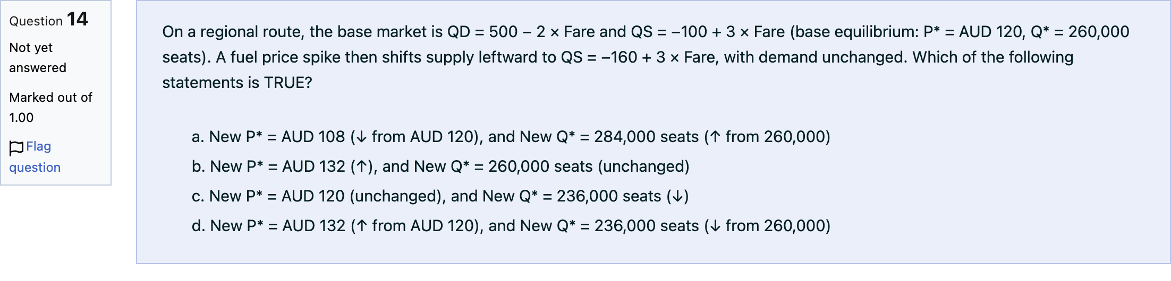Screen dimensions: 1171x281
Task: Choose answer b with quantity unchanged
Action: coord(440,166)
